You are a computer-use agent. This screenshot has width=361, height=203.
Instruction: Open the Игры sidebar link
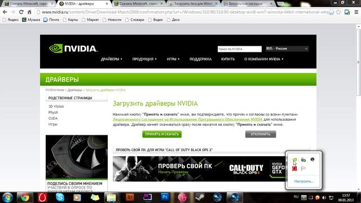52,124
